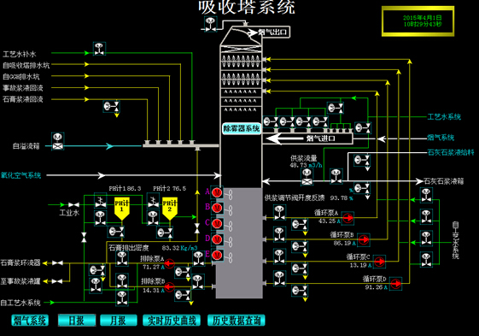The width and height of the screenshot is (479, 336).
Task: Click the 排除泵A red pump icon
Action: (x=169, y=263)
